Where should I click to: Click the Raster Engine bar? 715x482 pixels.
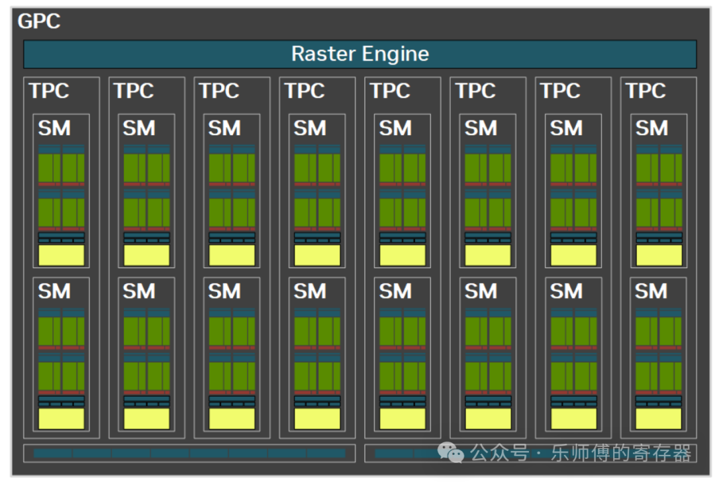point(360,54)
